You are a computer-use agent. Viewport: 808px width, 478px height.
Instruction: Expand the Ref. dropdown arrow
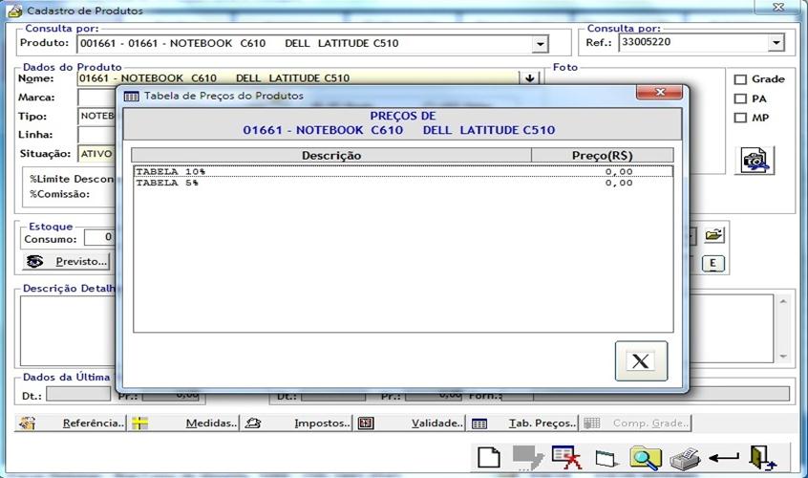pos(776,43)
